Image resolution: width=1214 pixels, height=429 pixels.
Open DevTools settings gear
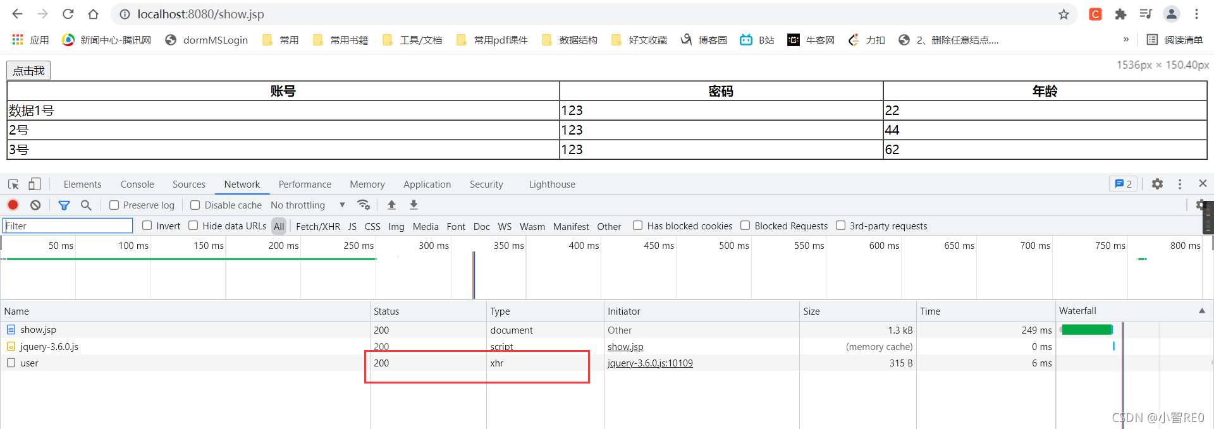coord(1157,184)
